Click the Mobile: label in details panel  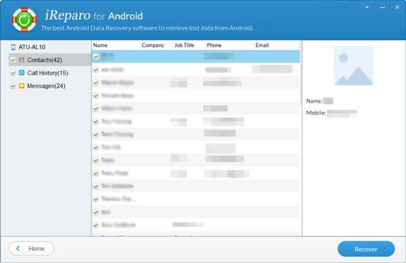point(316,113)
